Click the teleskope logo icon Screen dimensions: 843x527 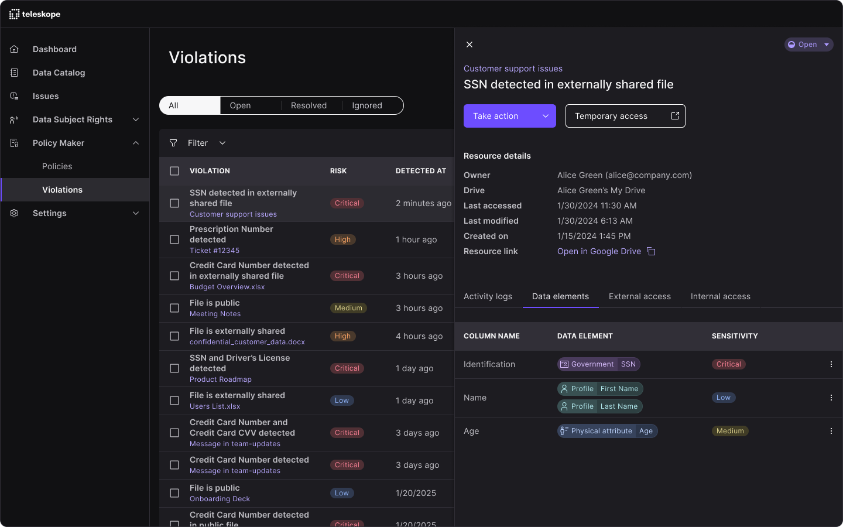(x=15, y=14)
